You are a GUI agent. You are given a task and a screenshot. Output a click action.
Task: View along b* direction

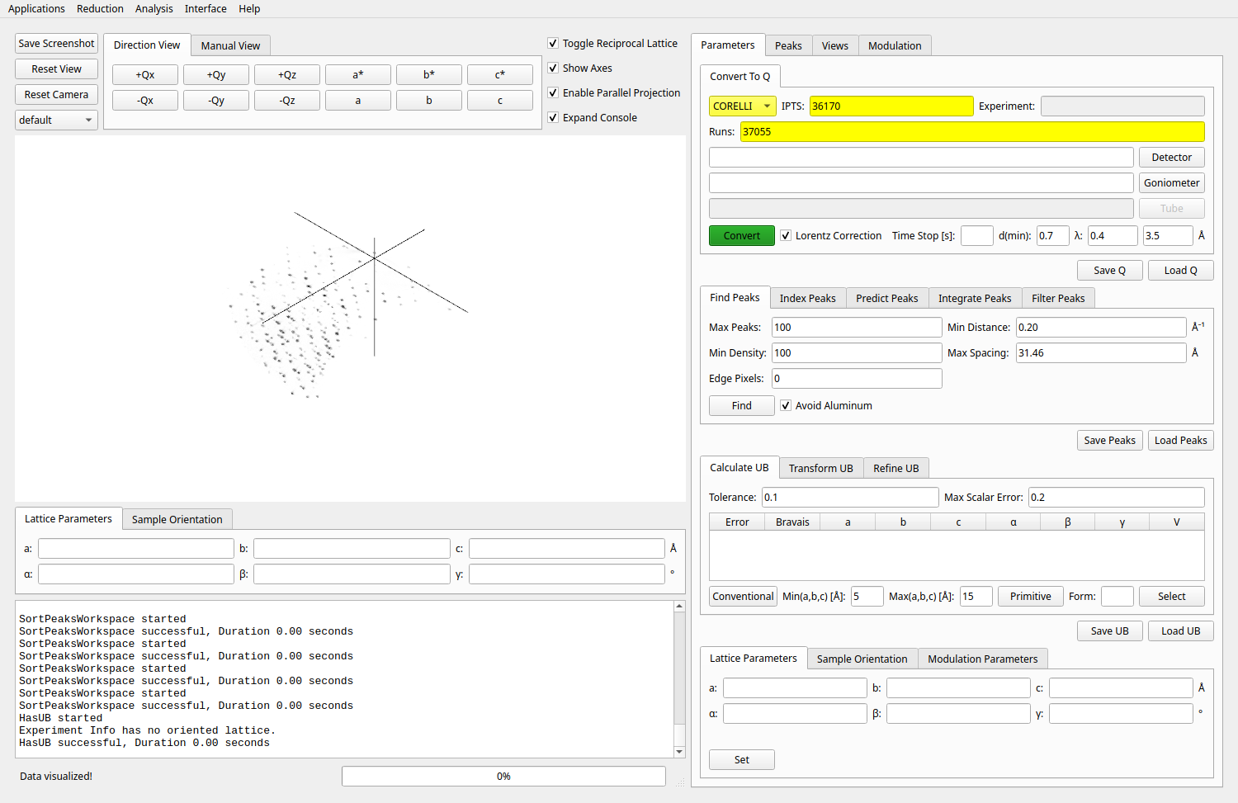click(x=429, y=75)
